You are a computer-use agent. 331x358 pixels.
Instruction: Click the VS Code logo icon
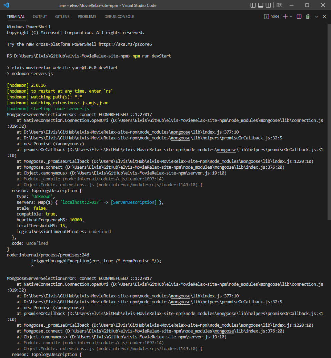point(6,5)
